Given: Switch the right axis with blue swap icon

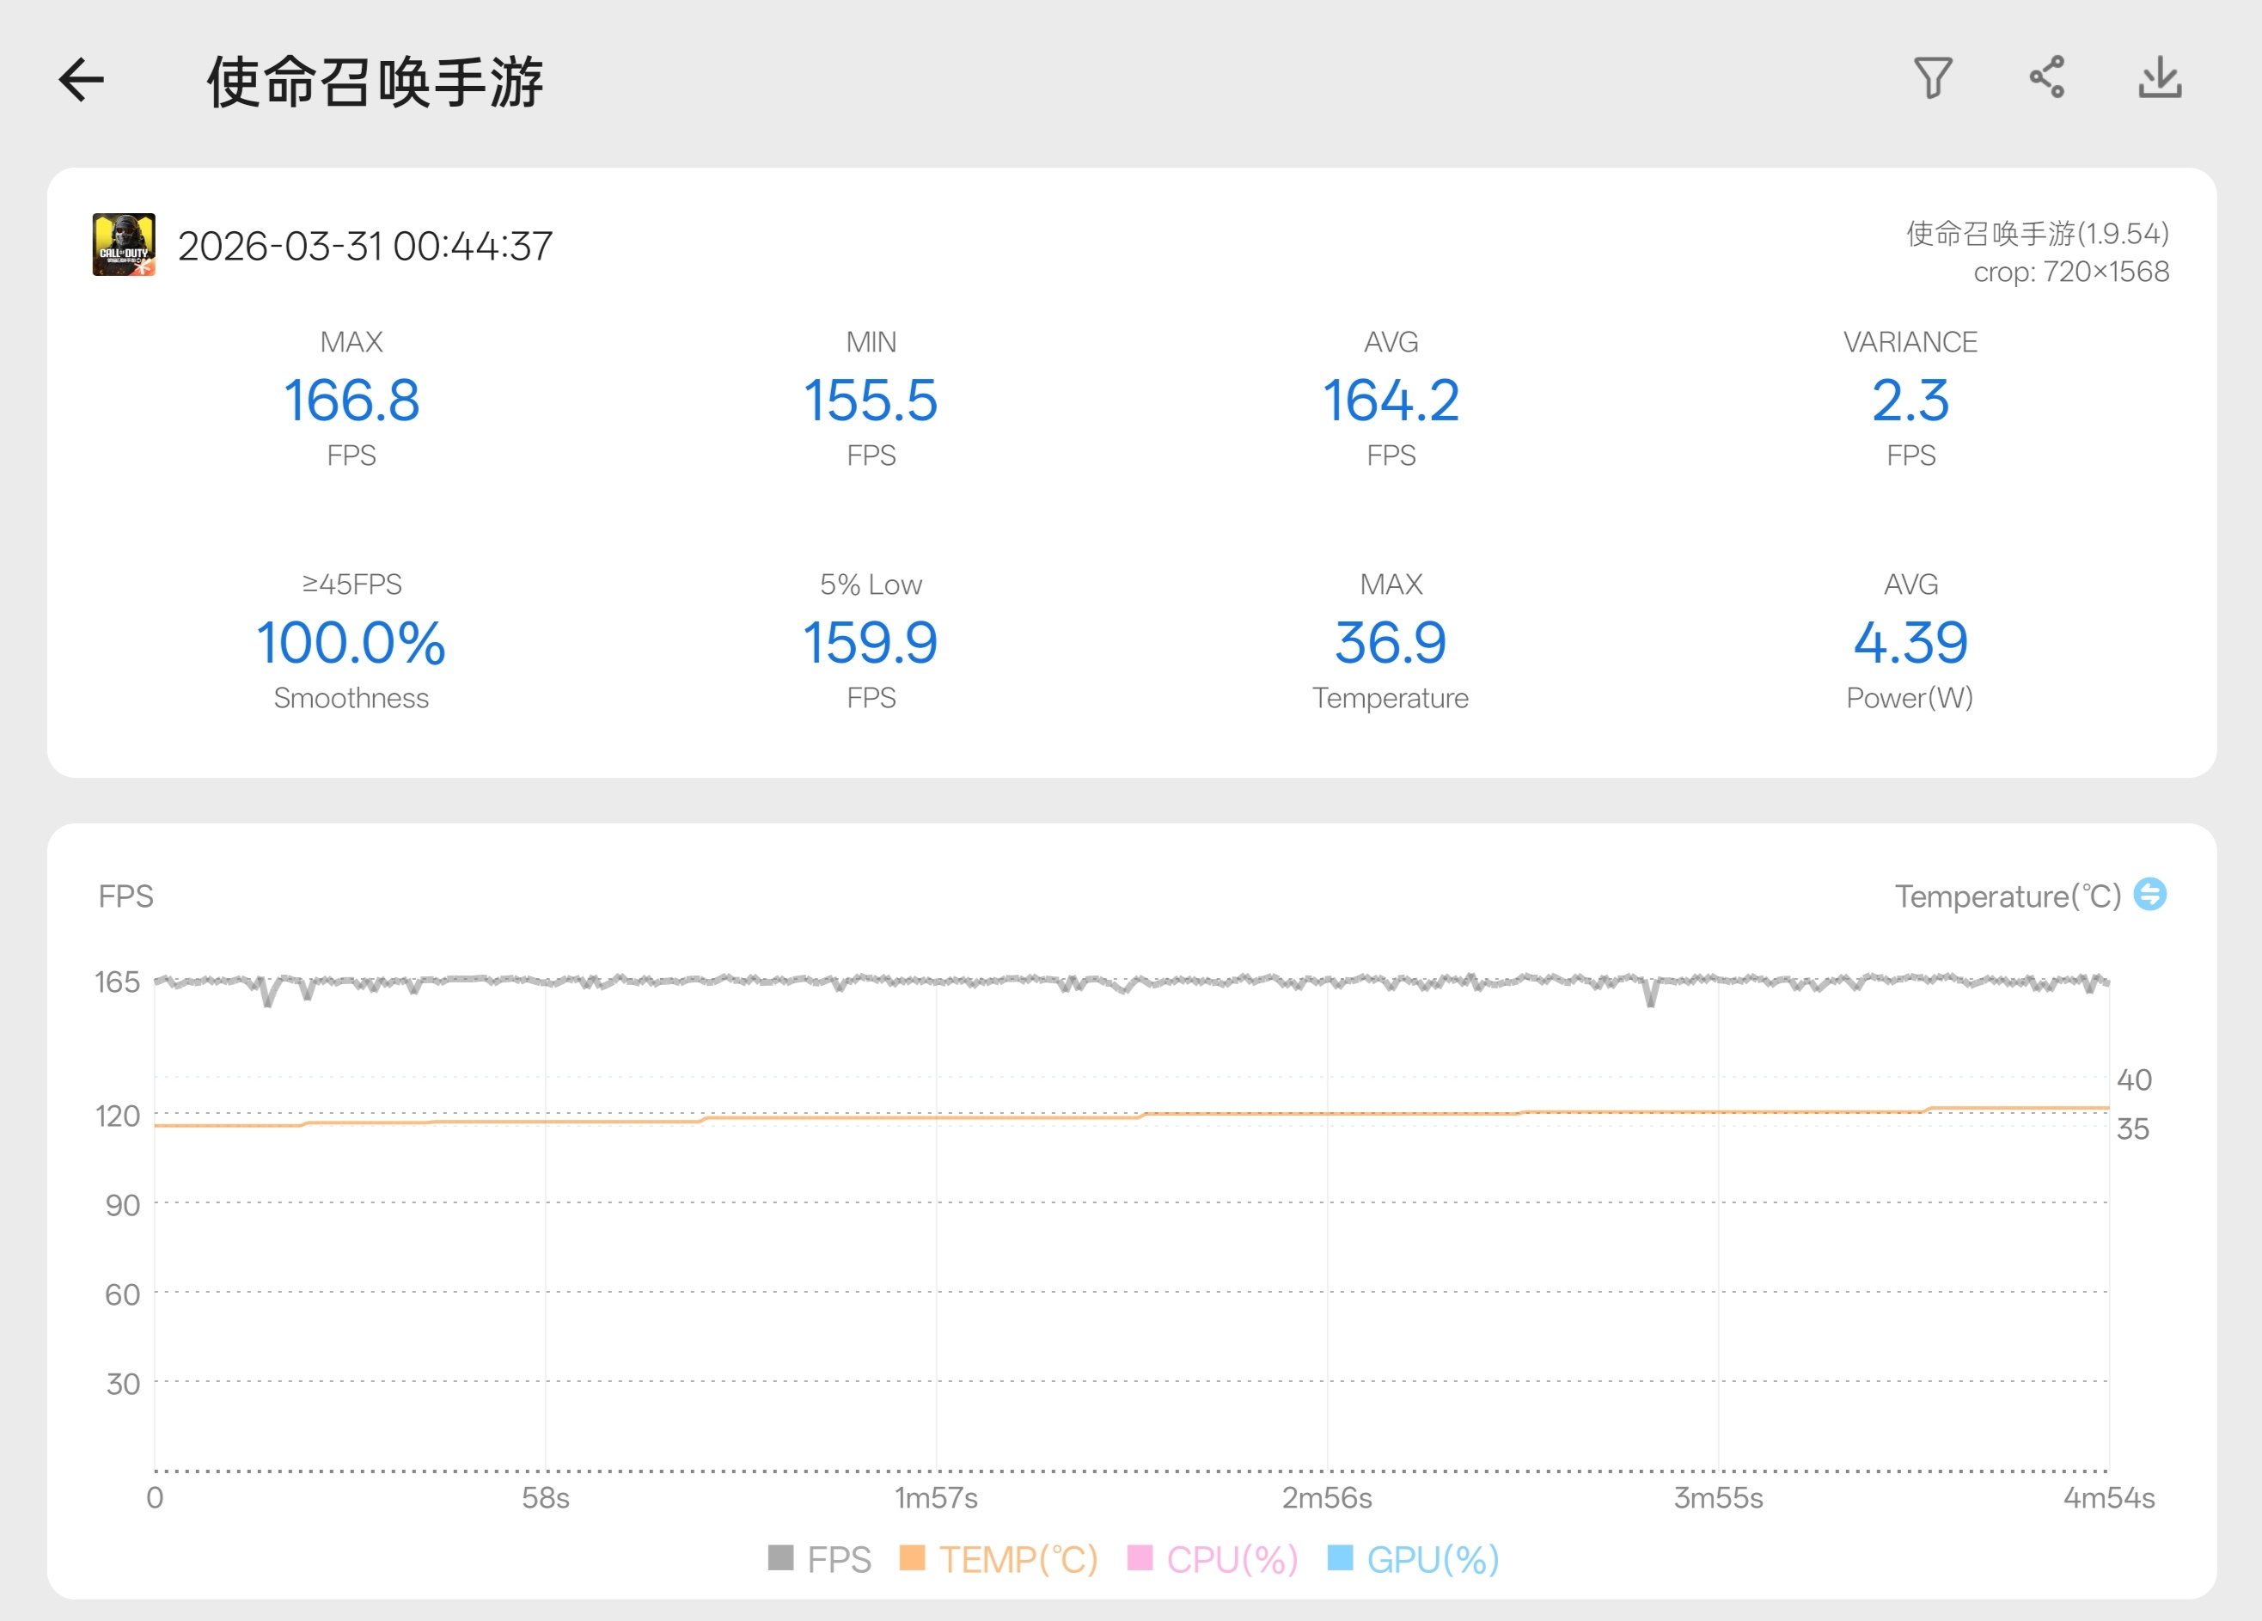Looking at the screenshot, I should click(x=2149, y=894).
